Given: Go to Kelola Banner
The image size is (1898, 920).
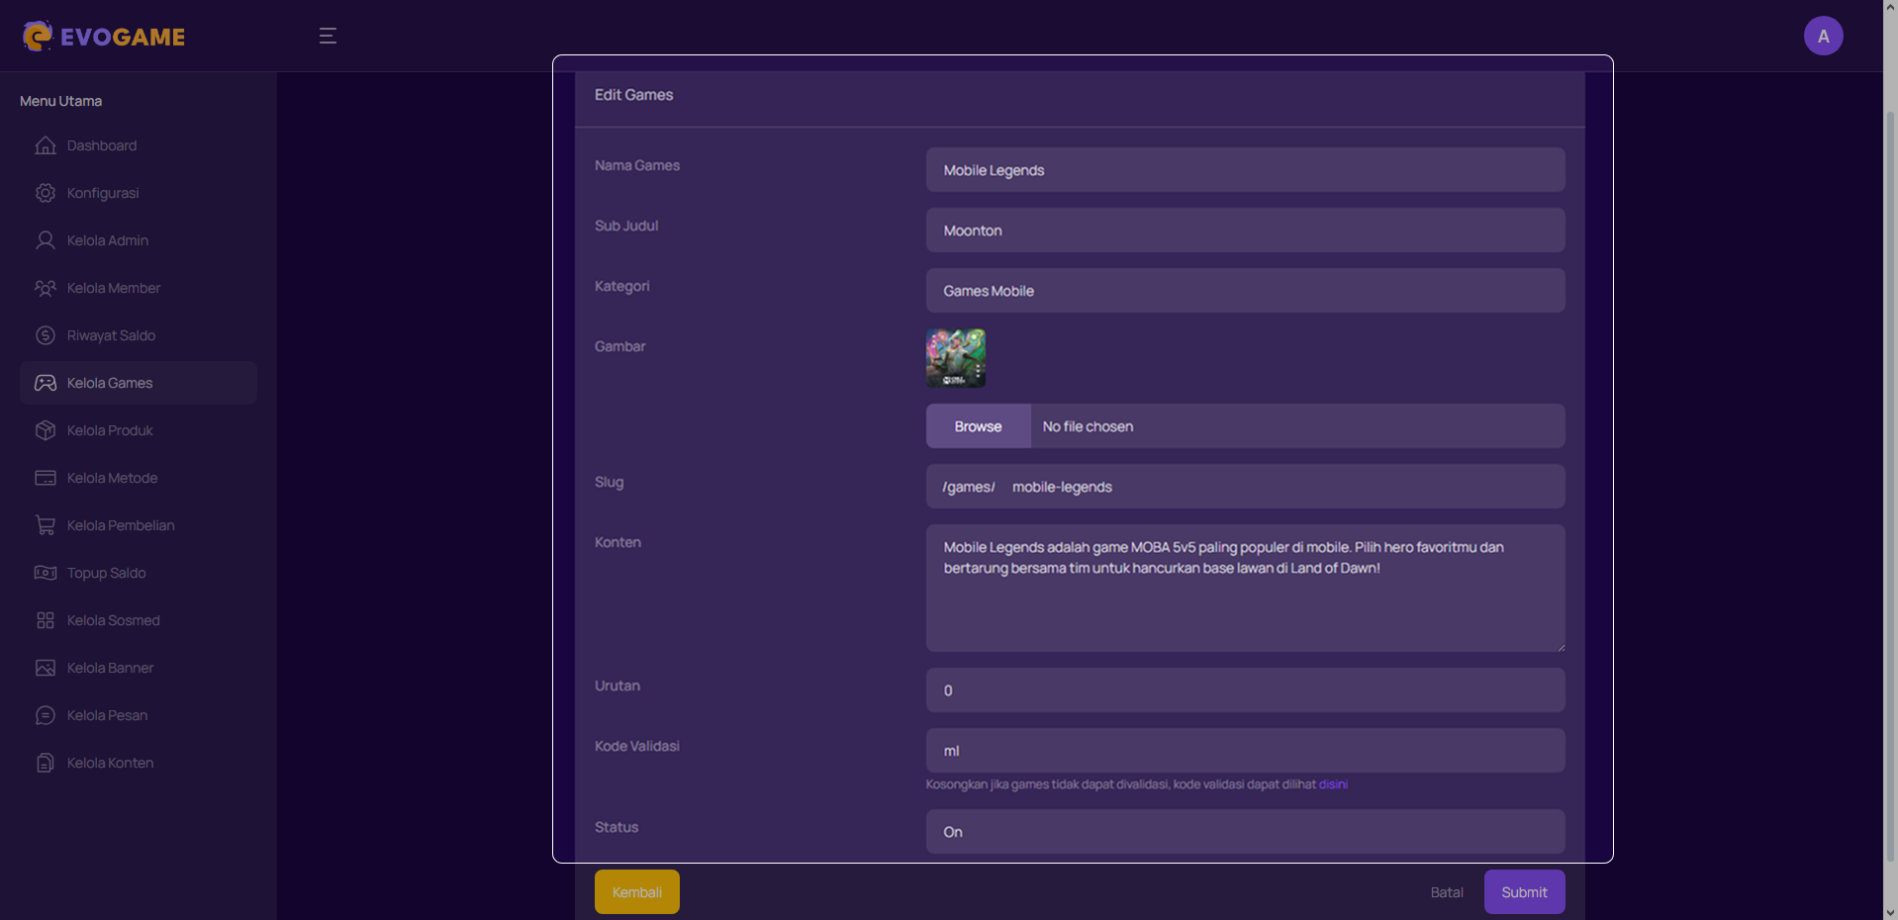Looking at the screenshot, I should pyautogui.click(x=139, y=668).
